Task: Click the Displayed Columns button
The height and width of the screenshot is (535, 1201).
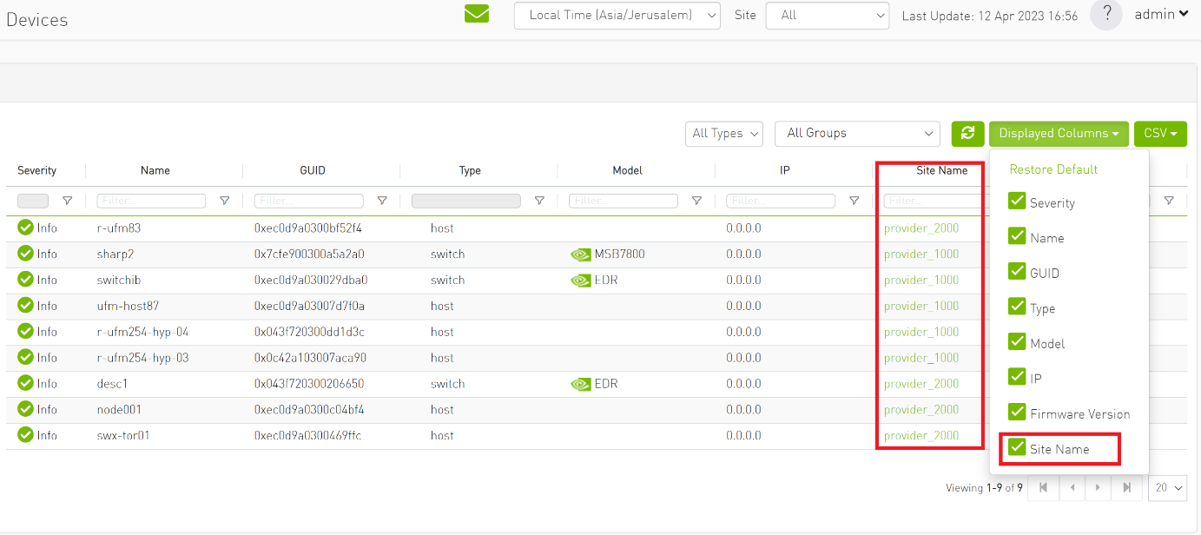Action: pyautogui.click(x=1059, y=133)
